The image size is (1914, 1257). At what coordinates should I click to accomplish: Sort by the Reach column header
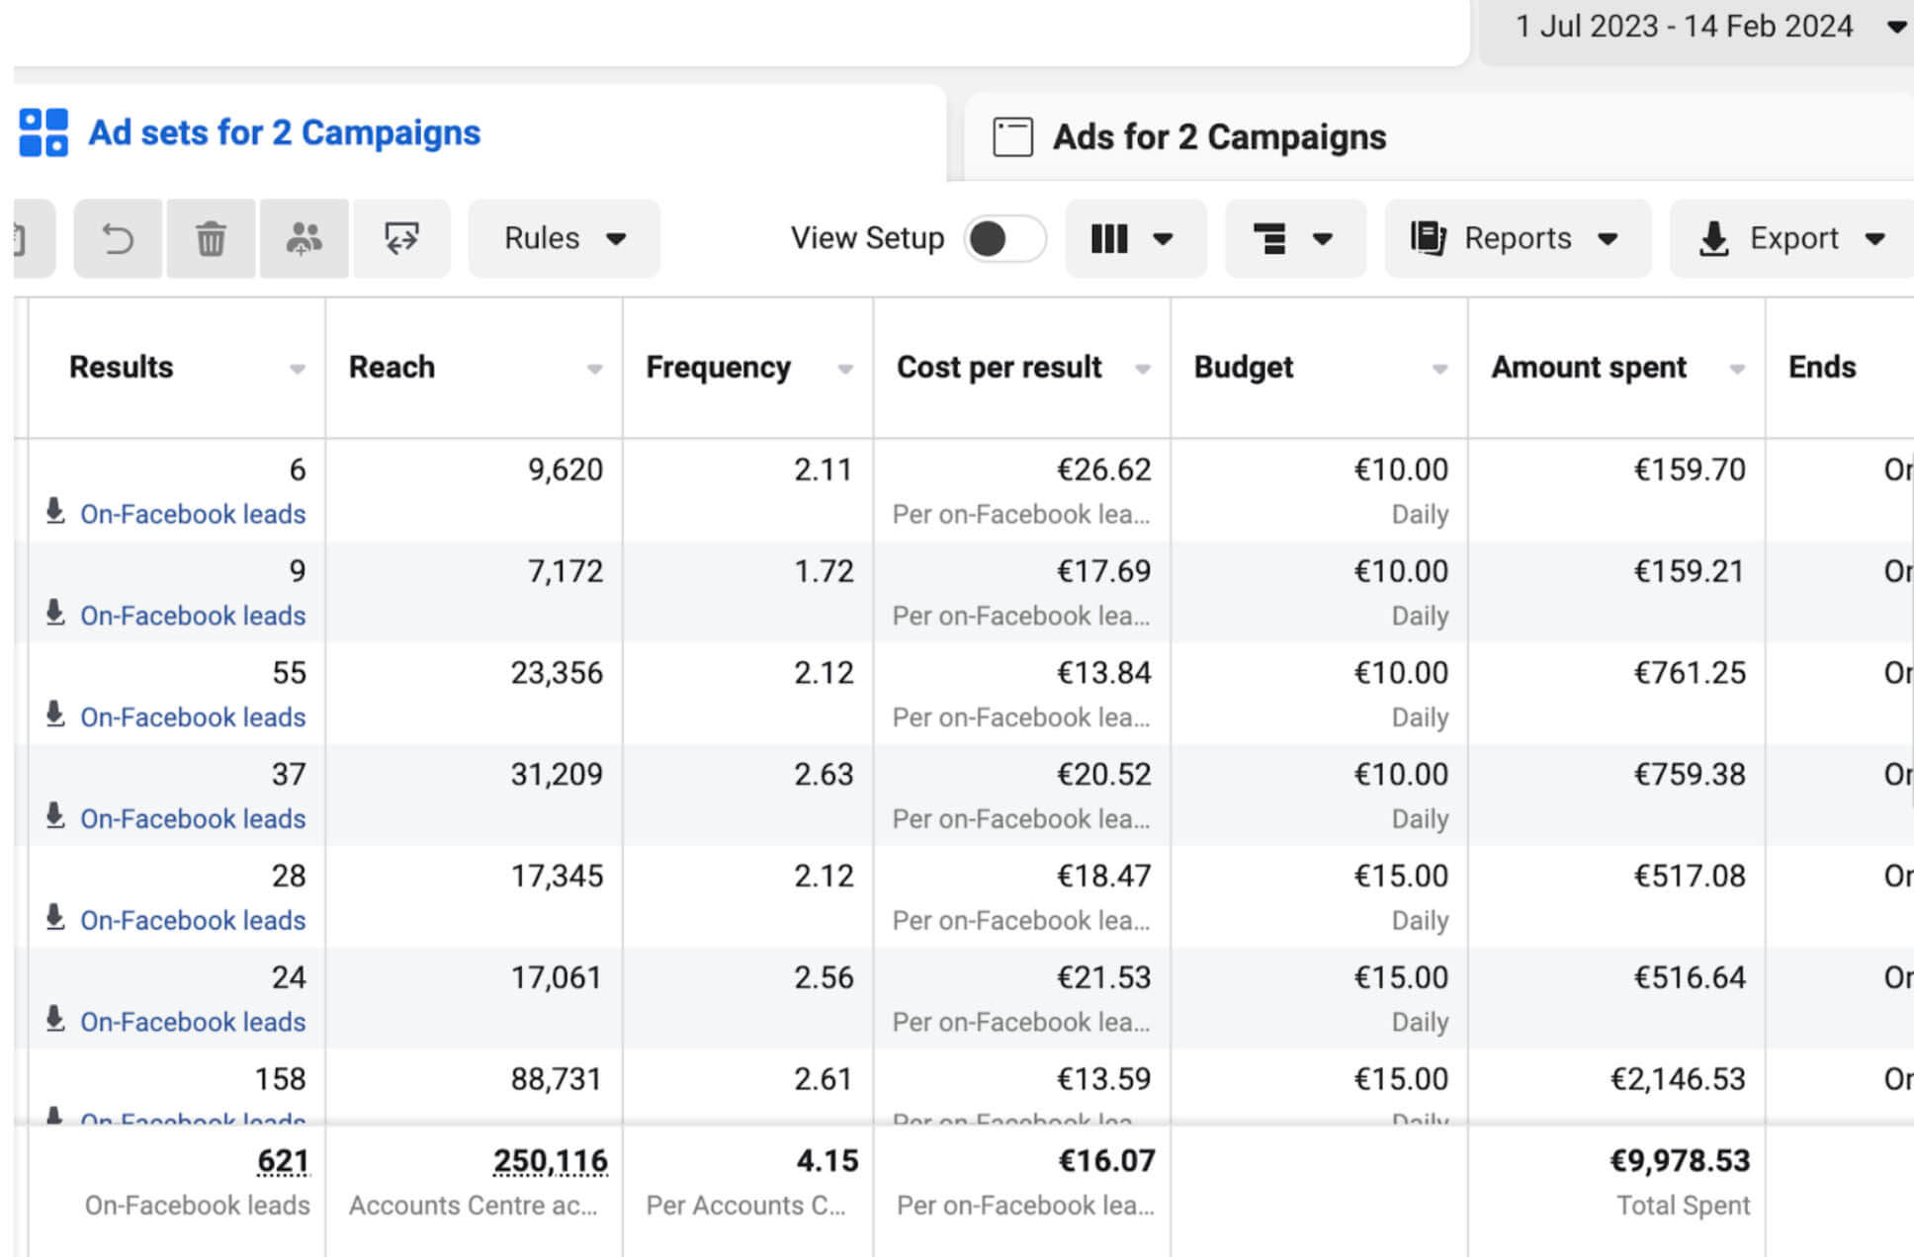[x=391, y=367]
